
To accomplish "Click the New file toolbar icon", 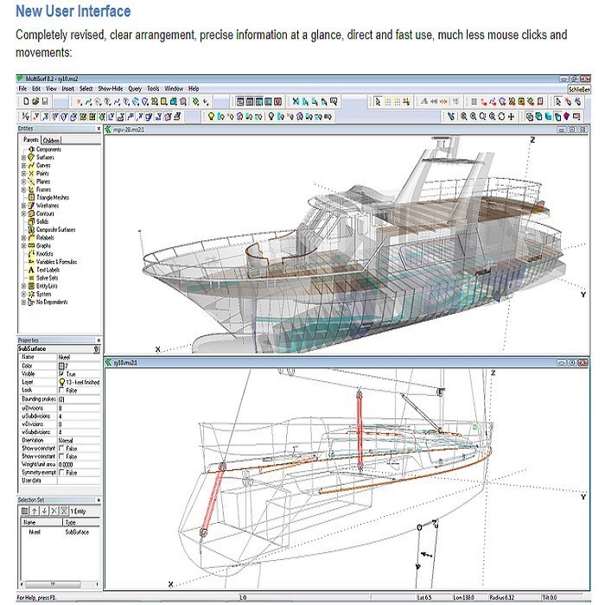I will [26, 101].
